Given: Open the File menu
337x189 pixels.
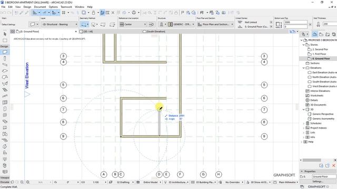Looking at the screenshot, I should 3,7.
